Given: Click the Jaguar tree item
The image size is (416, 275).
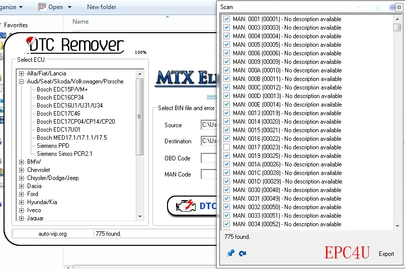Looking at the screenshot, I should coord(35,218).
